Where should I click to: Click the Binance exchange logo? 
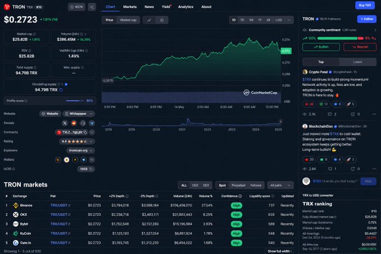[x=16, y=205]
